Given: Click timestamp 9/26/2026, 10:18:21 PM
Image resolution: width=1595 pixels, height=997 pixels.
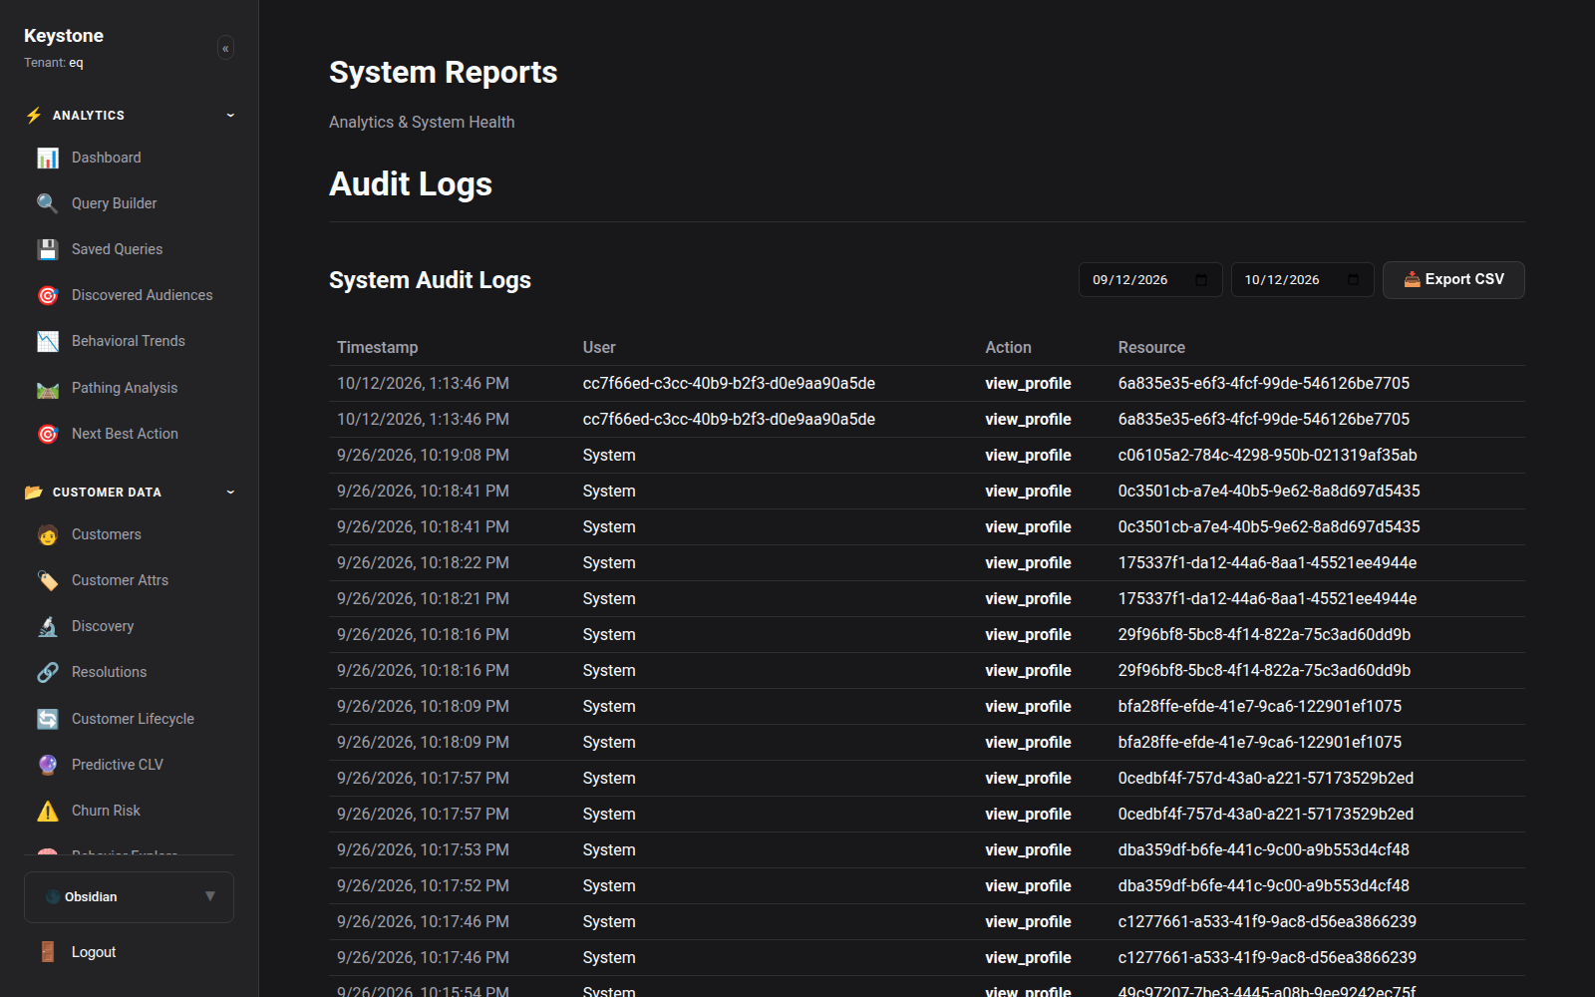Looking at the screenshot, I should click(x=423, y=598).
